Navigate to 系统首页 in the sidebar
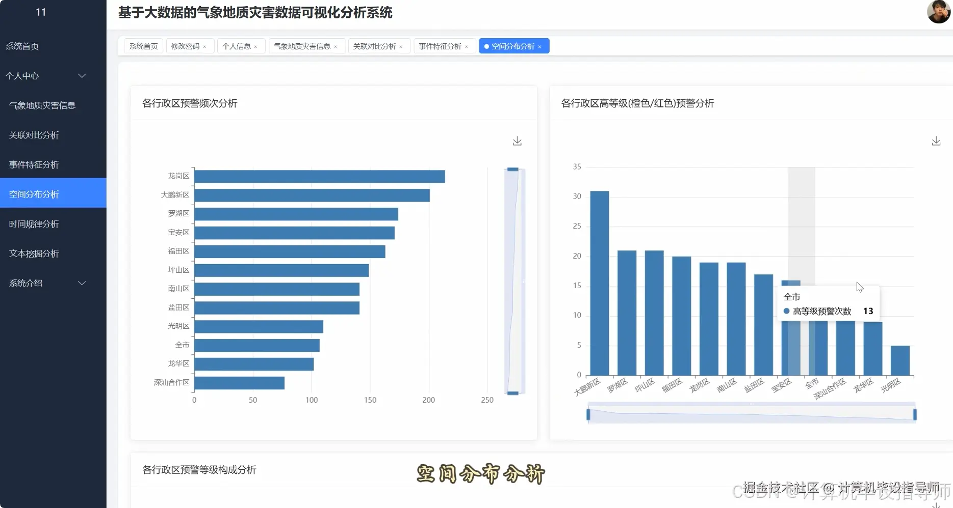Image resolution: width=953 pixels, height=508 pixels. [x=22, y=46]
